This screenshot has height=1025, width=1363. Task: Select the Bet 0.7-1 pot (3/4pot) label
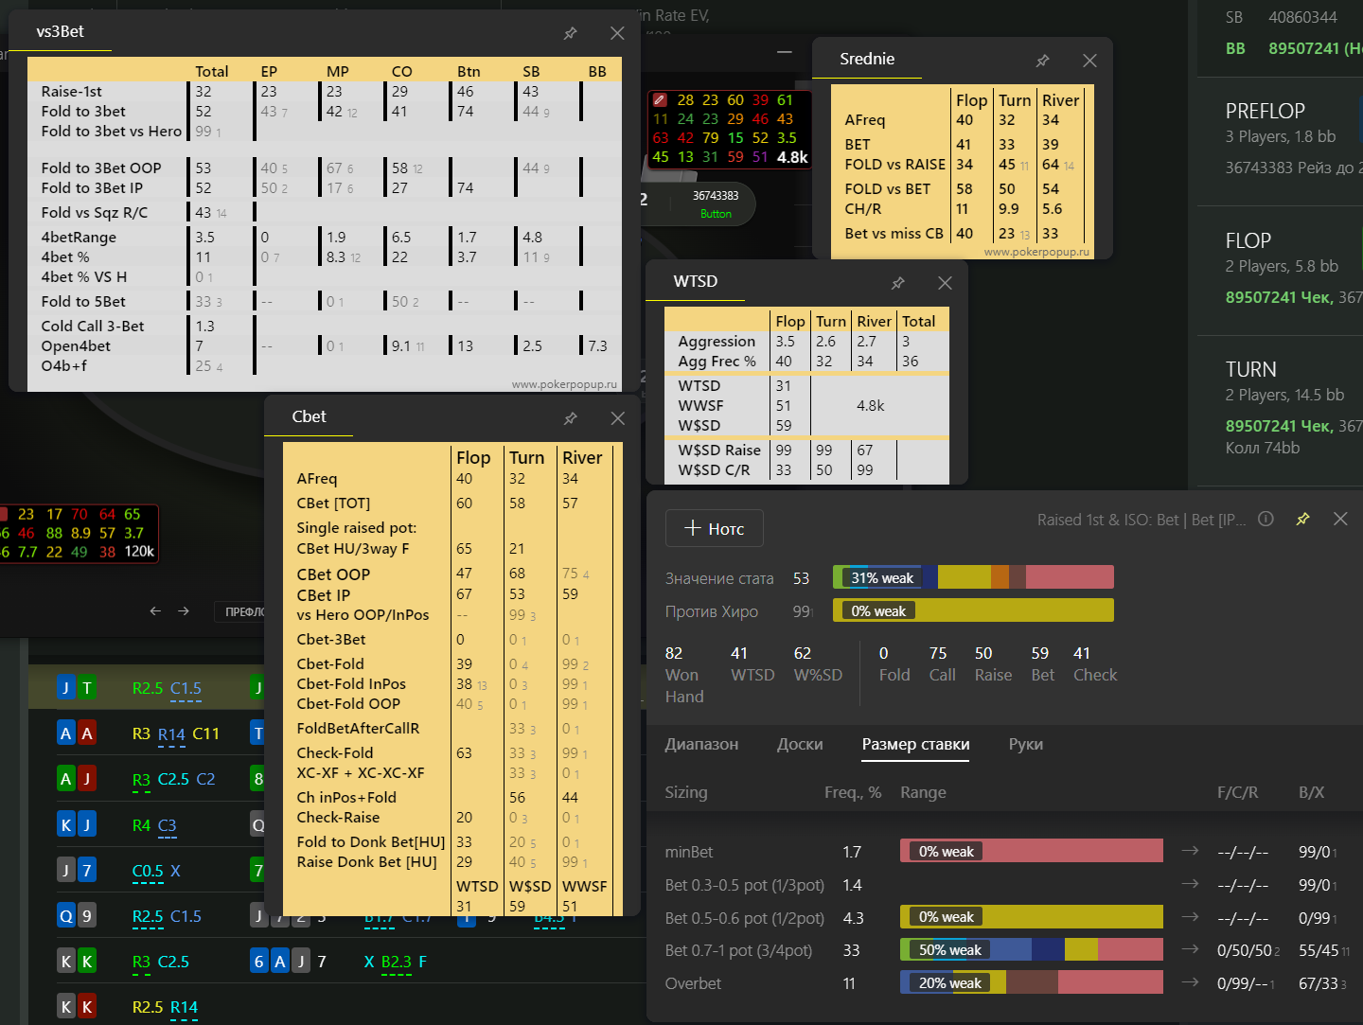(x=738, y=950)
